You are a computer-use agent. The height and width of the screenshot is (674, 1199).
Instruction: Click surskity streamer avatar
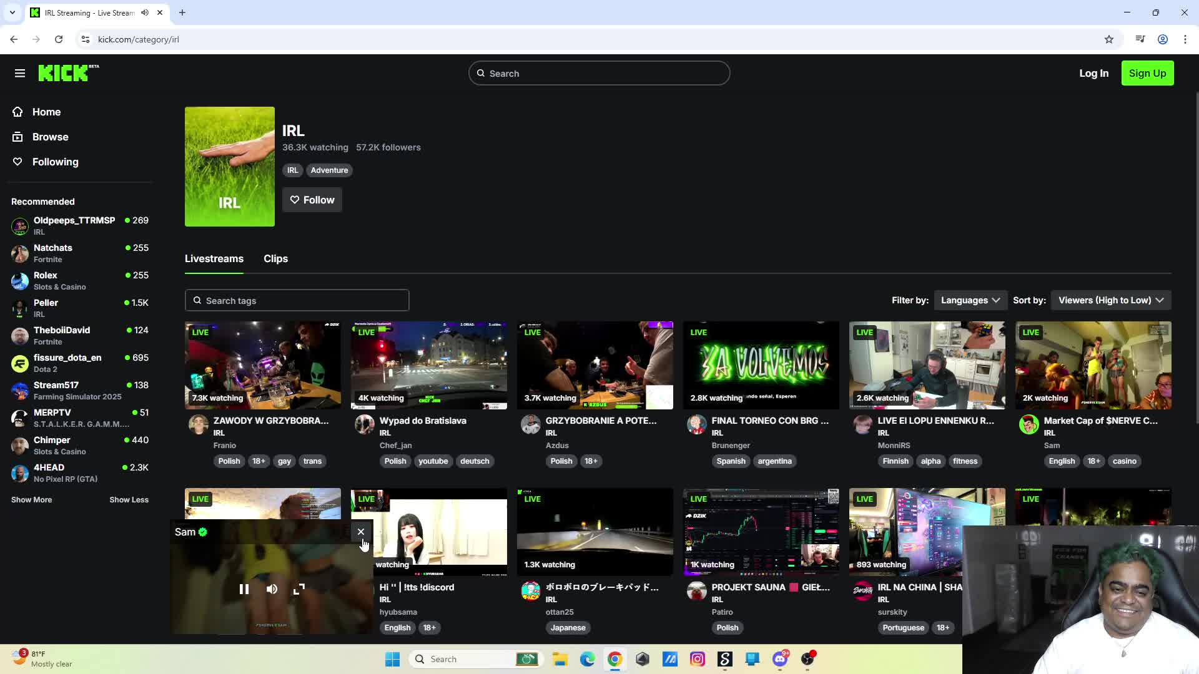point(863,592)
